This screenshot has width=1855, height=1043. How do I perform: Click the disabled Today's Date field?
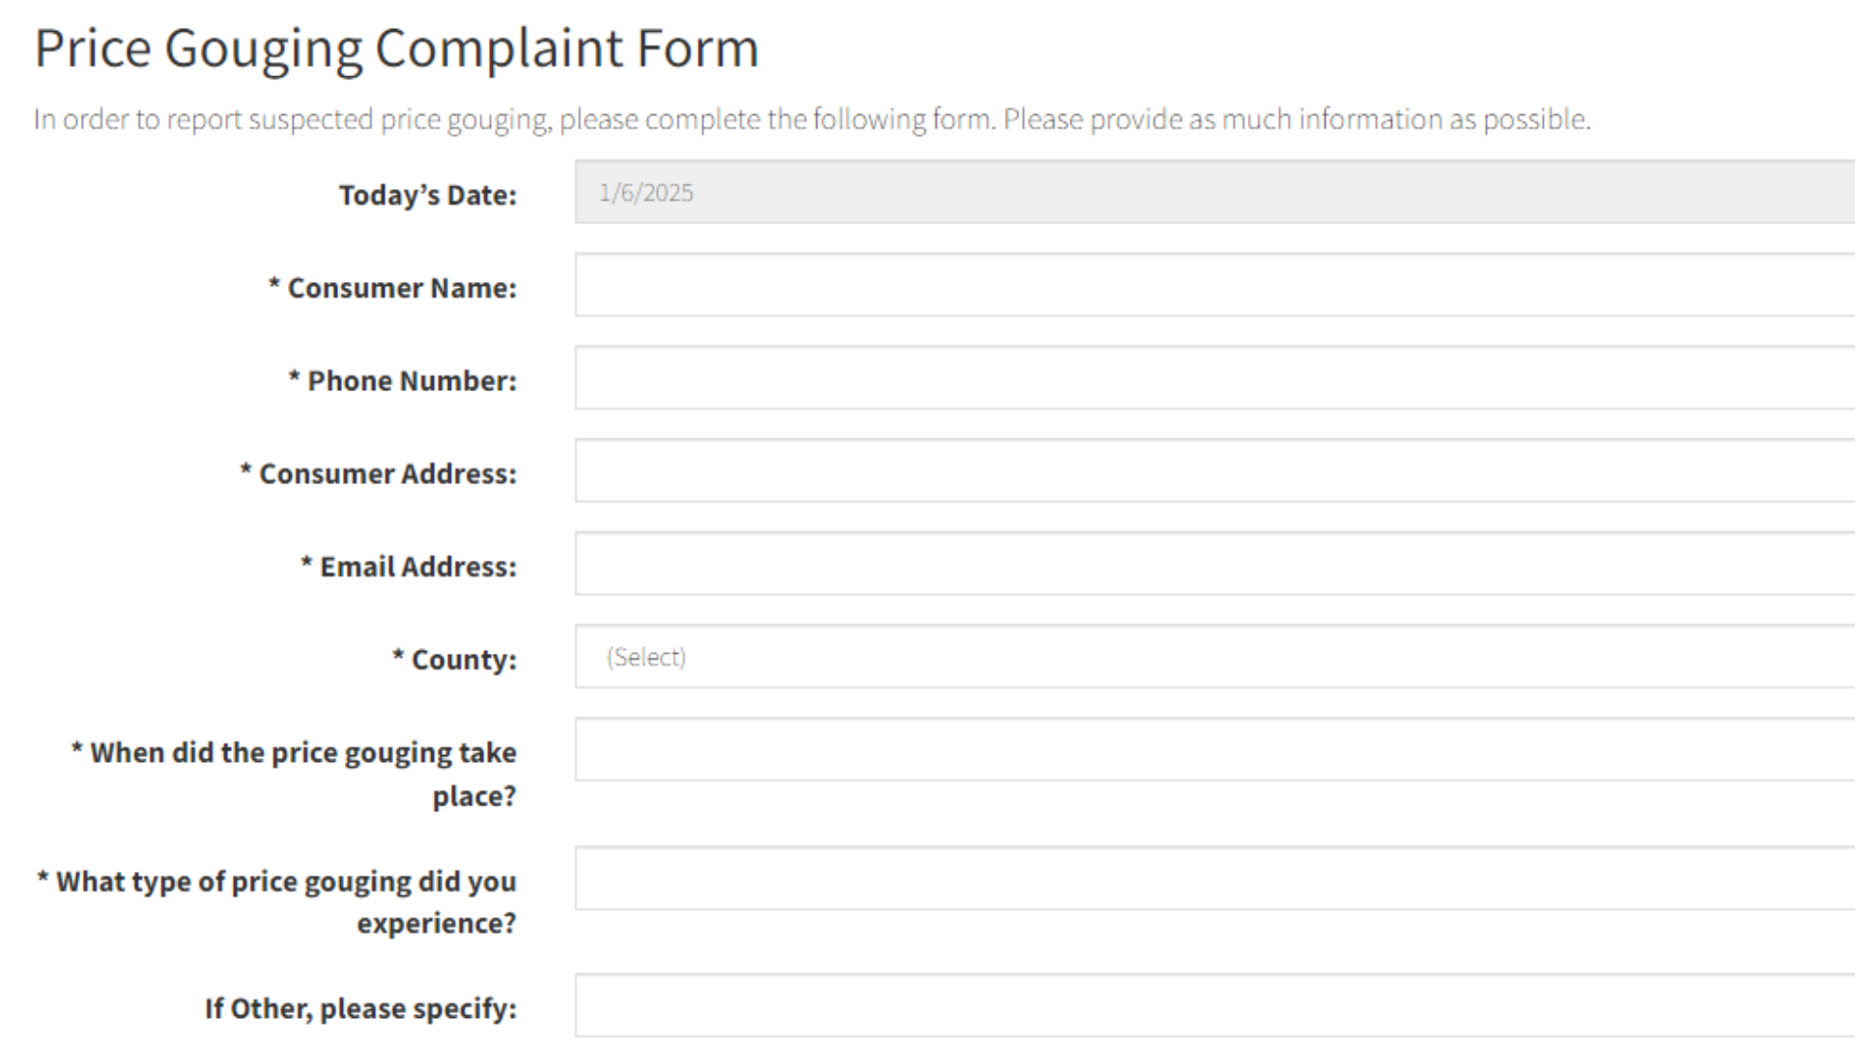(1213, 192)
